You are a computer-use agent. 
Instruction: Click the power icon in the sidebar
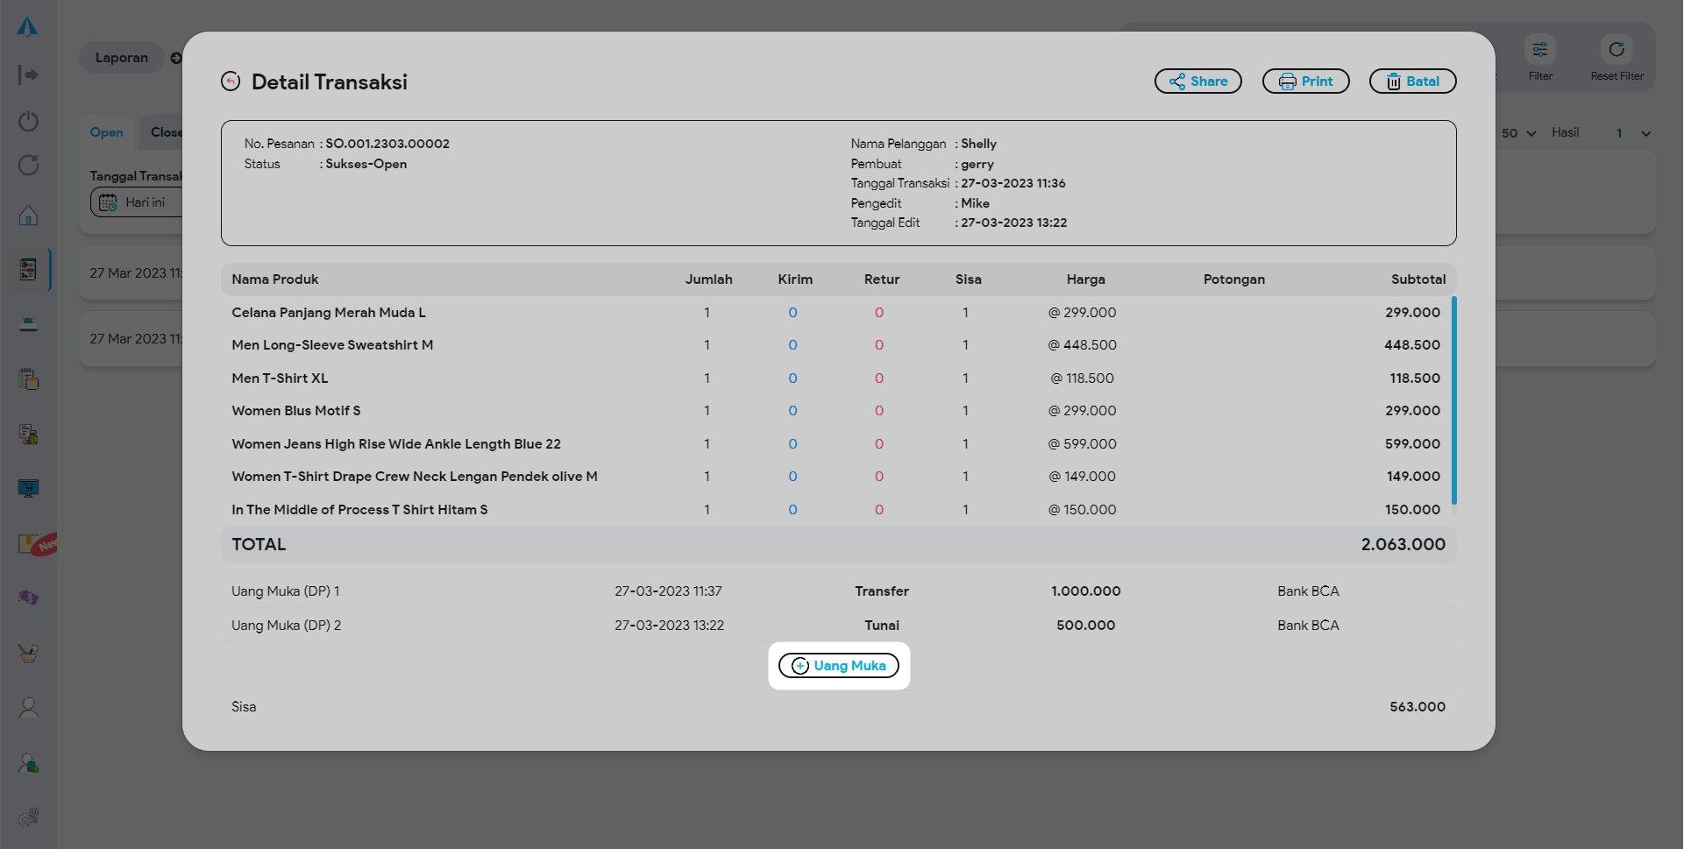point(28,121)
